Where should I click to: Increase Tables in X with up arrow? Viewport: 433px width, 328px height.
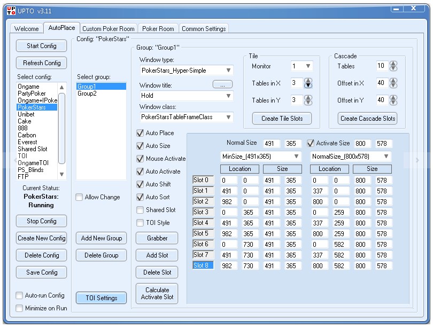[308, 81]
